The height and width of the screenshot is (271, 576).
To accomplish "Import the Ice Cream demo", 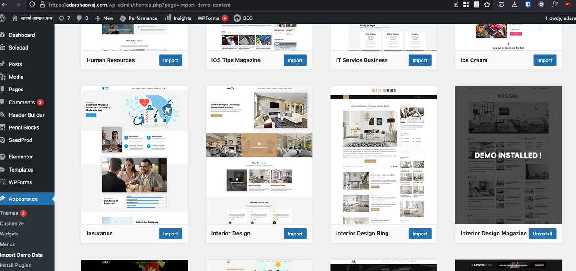I will [544, 60].
